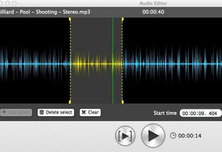Screen dimensions: 222x152
Task: Click the third gray window control circle
Action: pyautogui.click(x=14, y=3)
